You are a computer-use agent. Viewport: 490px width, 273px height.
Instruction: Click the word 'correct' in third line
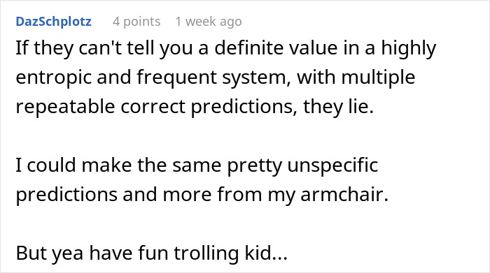(153, 108)
